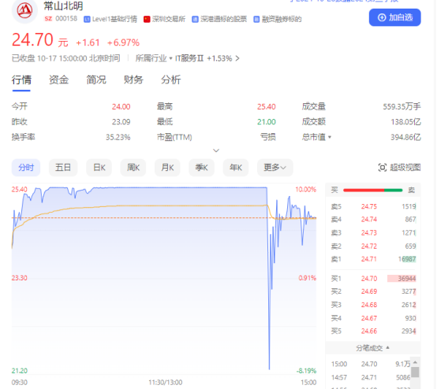The width and height of the screenshot is (437, 389).
Task: Click the 买1 volume 36944
Action: 406,279
